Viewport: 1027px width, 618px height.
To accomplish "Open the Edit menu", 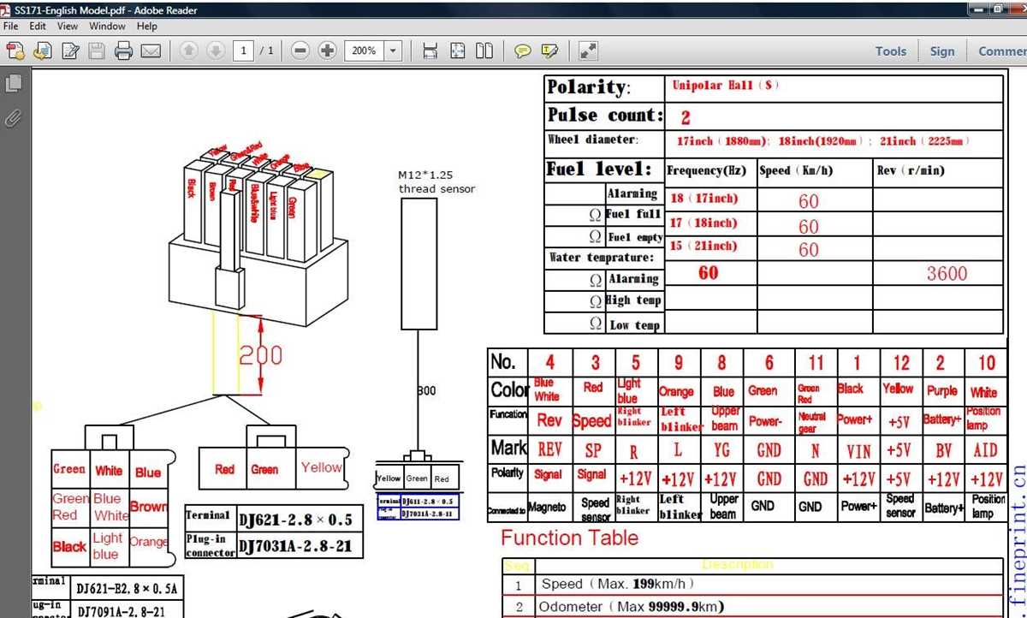I will (38, 27).
